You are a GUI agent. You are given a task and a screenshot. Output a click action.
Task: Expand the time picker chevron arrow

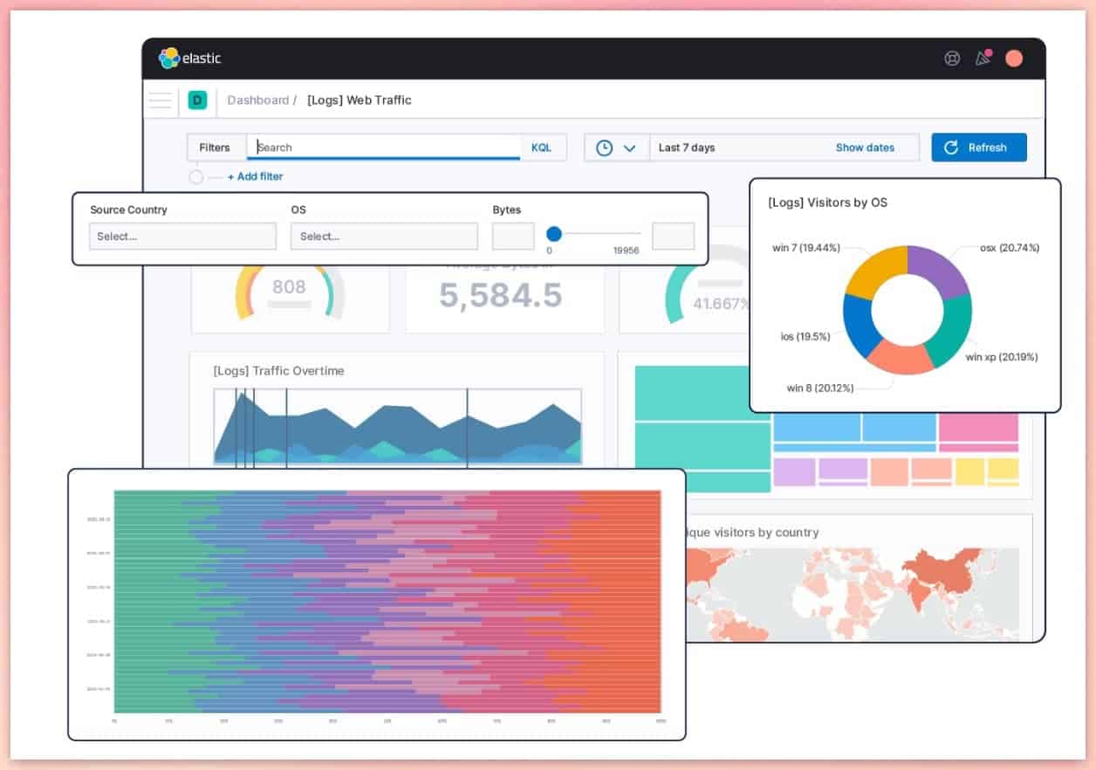pyautogui.click(x=630, y=147)
